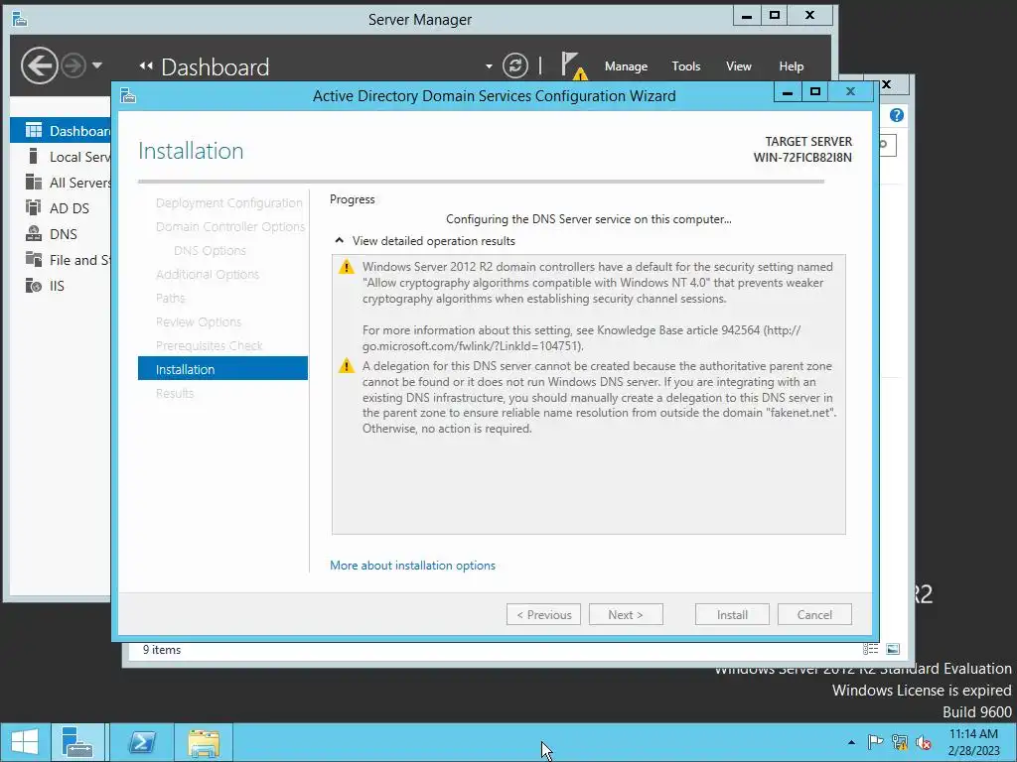1017x762 pixels.
Task: Open File Explorer from the taskbar
Action: click(204, 742)
